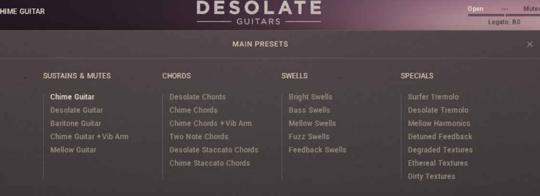Choose the Baritone Guitar preset

click(76, 123)
